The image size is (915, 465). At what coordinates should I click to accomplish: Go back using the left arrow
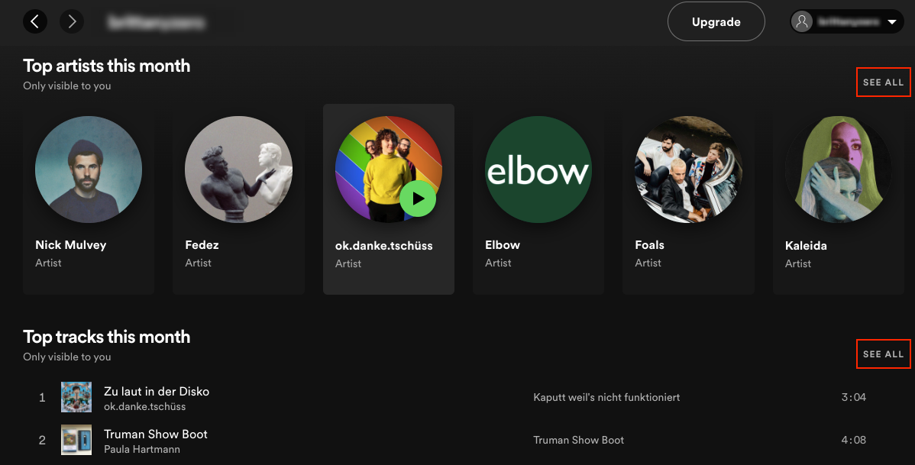(35, 21)
